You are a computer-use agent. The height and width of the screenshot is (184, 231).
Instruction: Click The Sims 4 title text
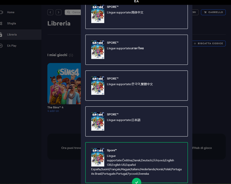[x=55, y=107]
